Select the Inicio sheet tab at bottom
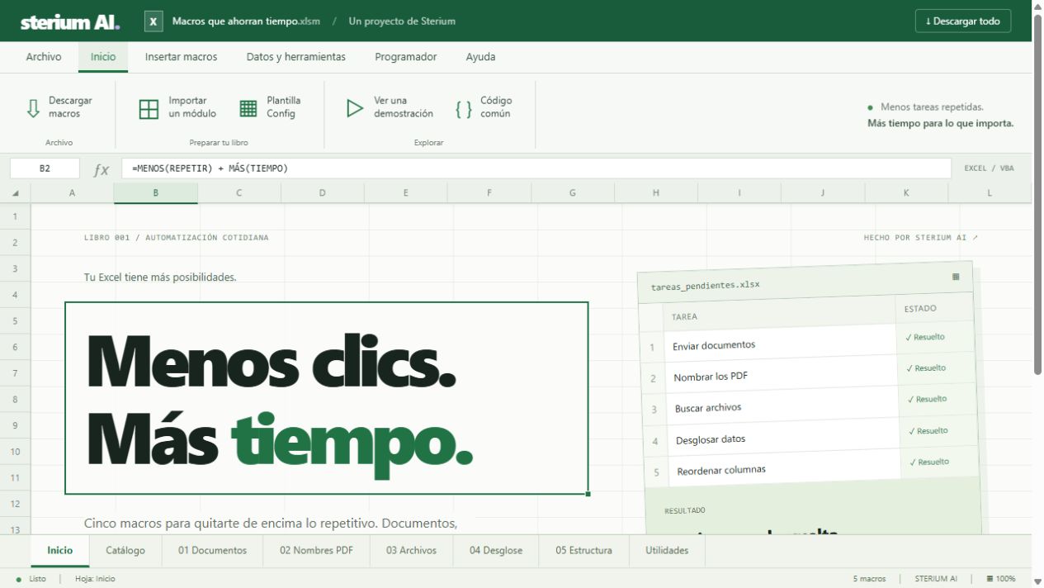Screen dimensions: 1044x588 click(x=59, y=550)
